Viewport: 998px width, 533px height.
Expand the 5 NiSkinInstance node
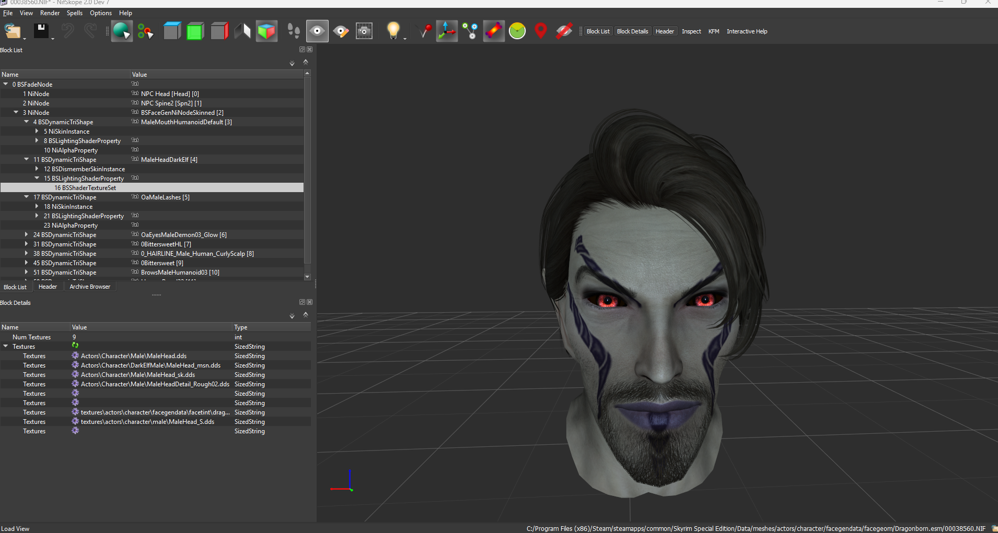tap(37, 131)
